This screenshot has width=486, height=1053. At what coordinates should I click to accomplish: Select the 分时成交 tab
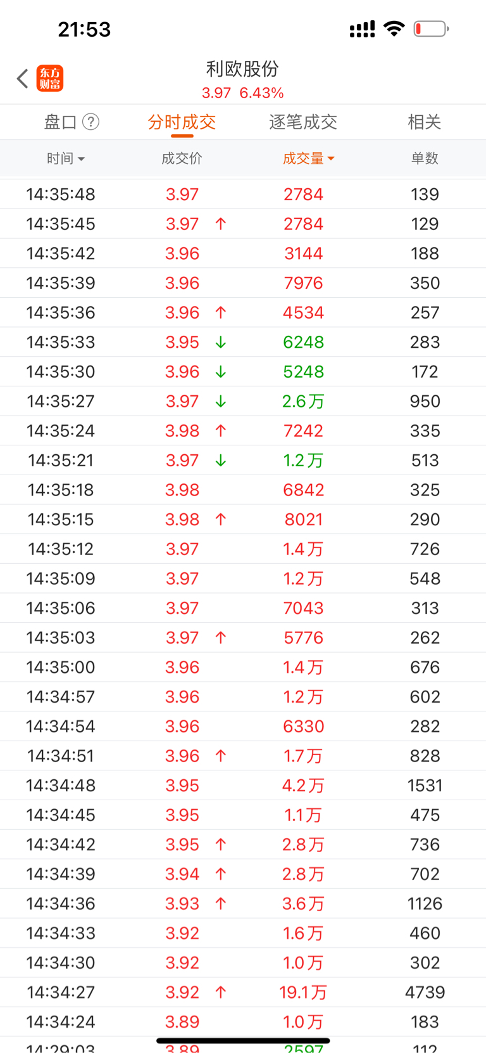pos(182,122)
